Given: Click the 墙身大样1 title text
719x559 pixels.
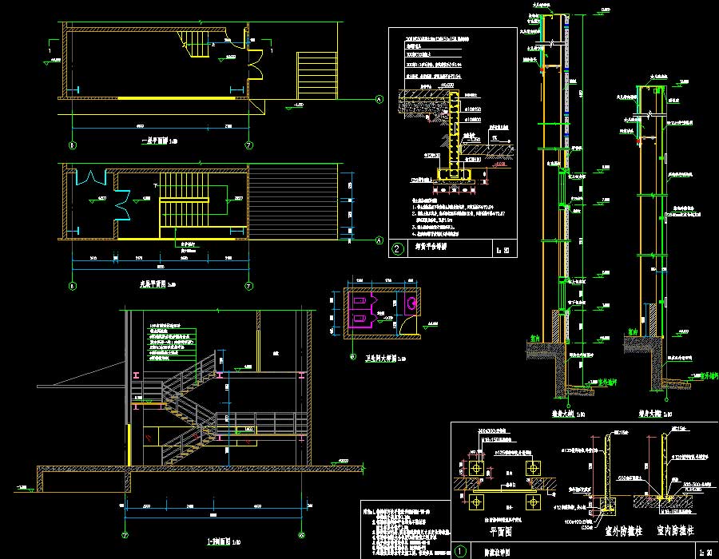Looking at the screenshot, I should point(565,414).
